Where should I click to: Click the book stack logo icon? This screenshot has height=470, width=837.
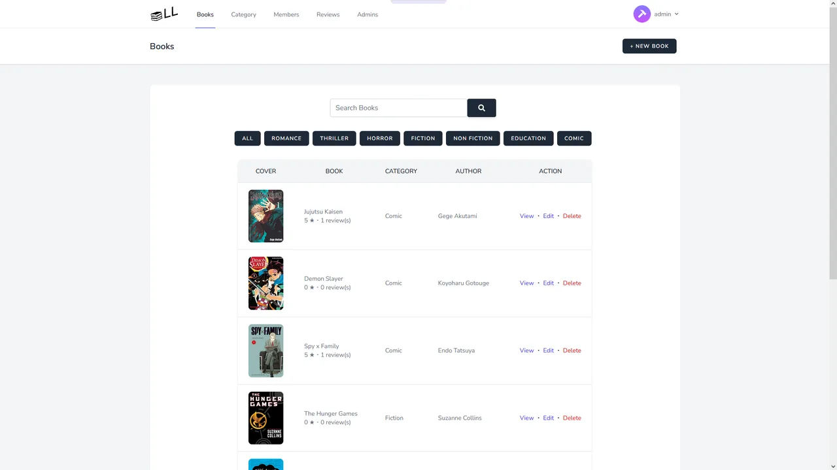coord(164,14)
